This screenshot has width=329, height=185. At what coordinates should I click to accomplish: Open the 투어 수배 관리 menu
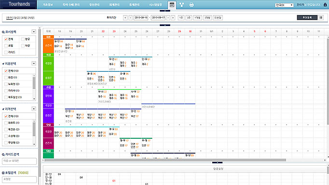71,5
